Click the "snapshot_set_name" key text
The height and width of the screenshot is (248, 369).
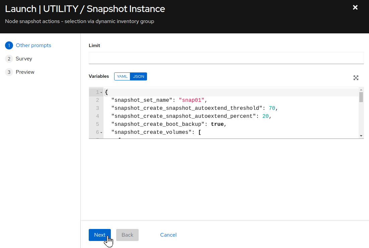coord(142,100)
